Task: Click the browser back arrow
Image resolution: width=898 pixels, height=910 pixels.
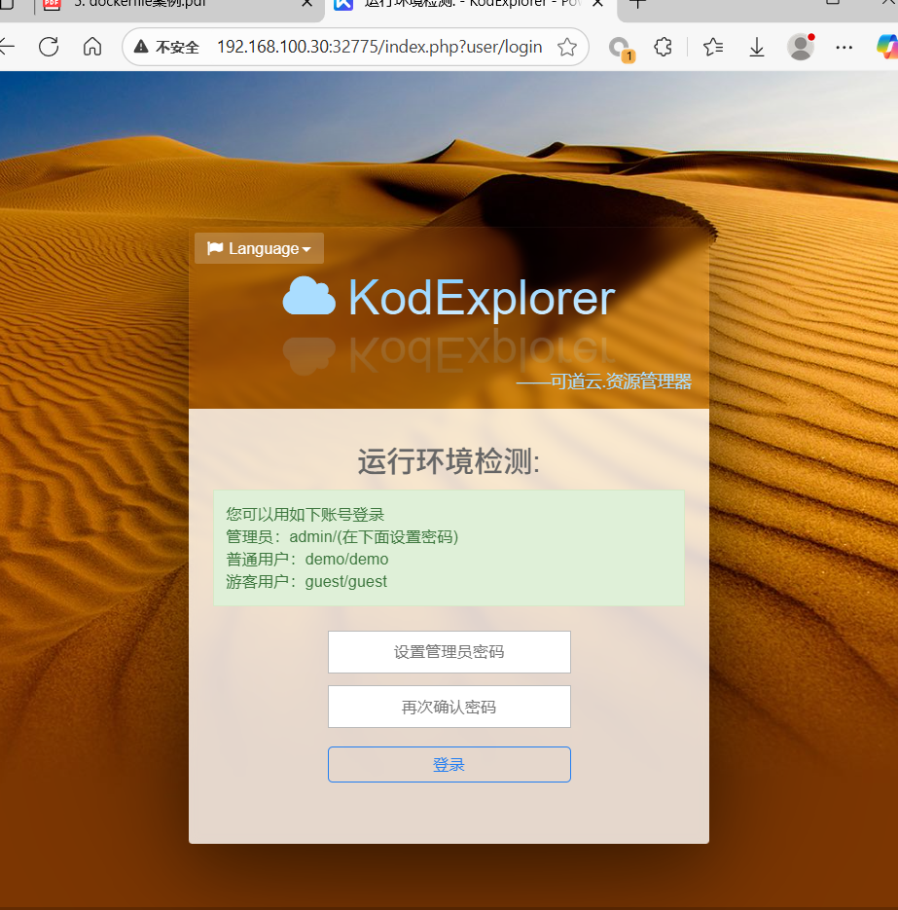Action: [6, 47]
